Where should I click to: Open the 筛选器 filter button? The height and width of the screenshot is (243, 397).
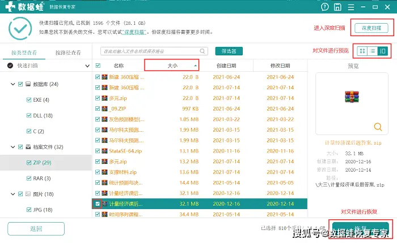tap(229, 51)
